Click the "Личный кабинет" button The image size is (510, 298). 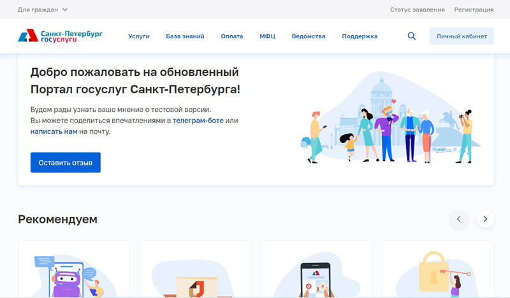tap(462, 36)
